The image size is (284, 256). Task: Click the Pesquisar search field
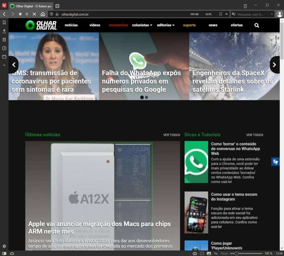coord(253,14)
